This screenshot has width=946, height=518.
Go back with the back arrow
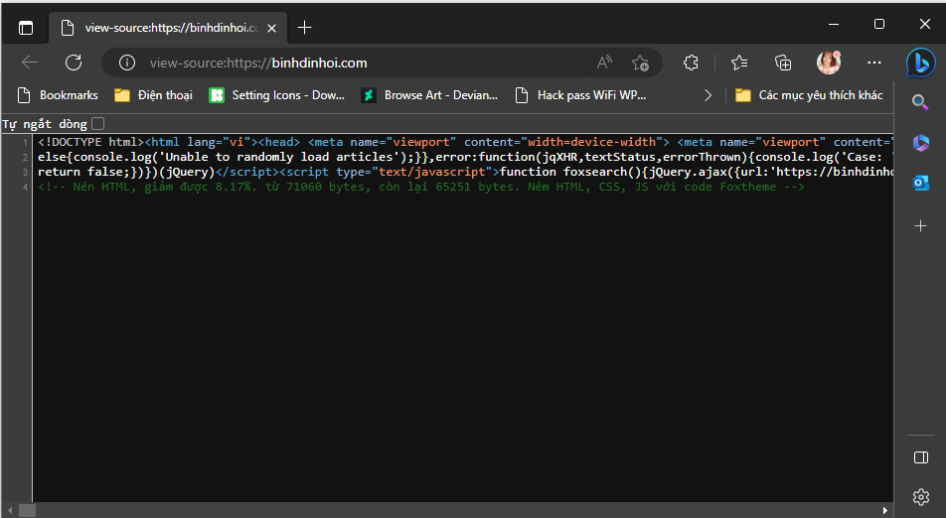(30, 63)
